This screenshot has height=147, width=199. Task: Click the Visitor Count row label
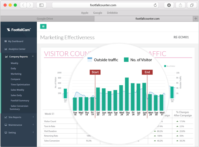[50, 121]
